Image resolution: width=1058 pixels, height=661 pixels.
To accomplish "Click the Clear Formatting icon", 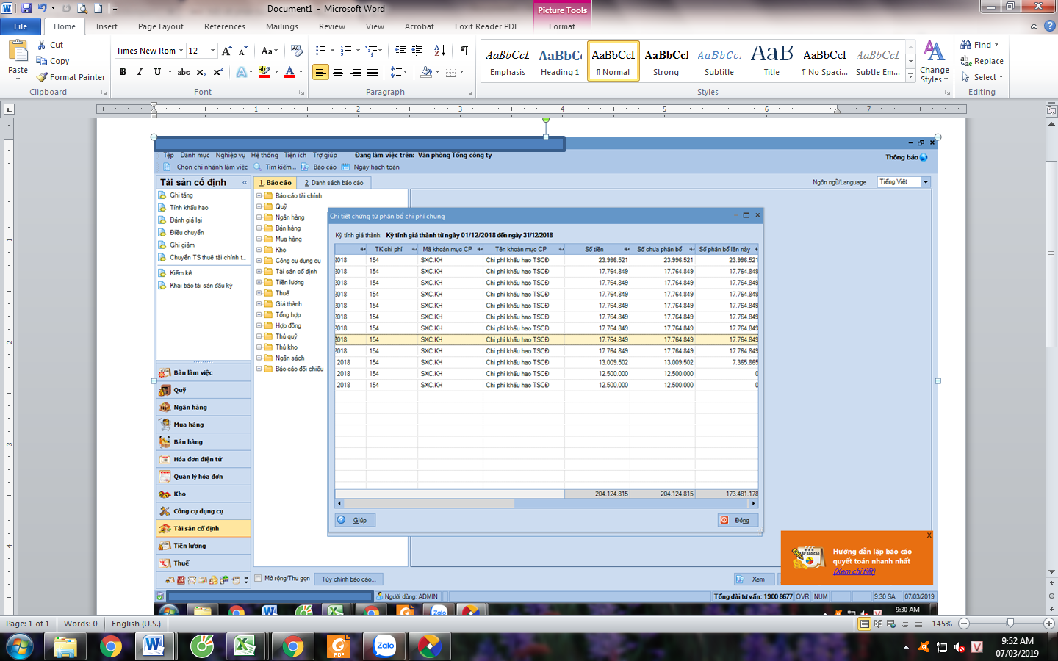I will coord(297,51).
